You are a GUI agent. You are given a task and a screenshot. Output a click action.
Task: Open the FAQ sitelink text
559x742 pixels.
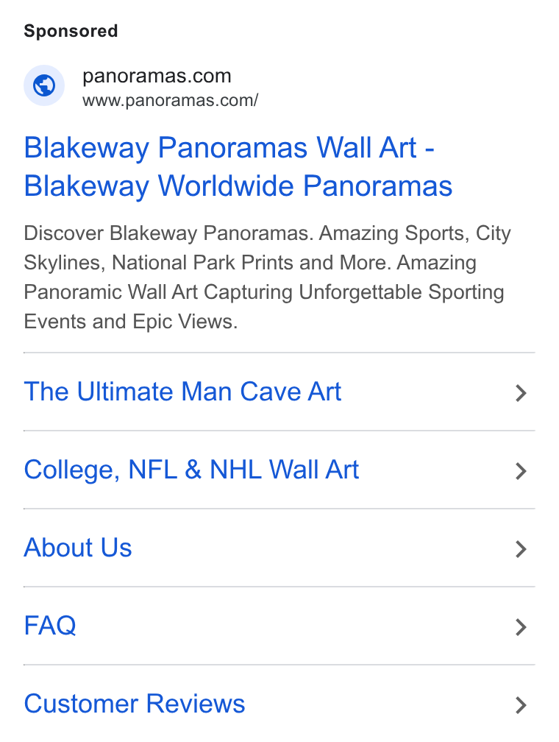[50, 626]
